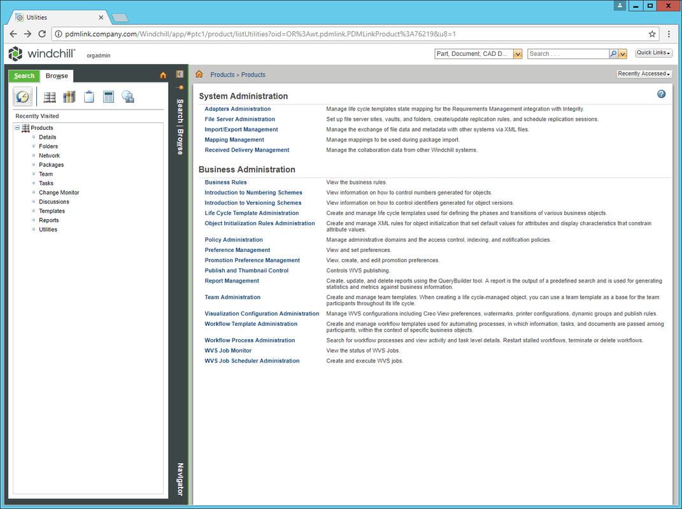
Task: Browse Projects via the clipboard icon
Action: pos(89,97)
